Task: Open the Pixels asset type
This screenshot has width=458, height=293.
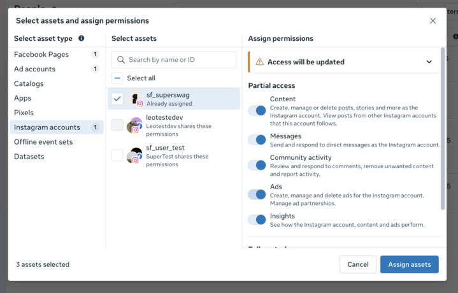Action: point(57,113)
